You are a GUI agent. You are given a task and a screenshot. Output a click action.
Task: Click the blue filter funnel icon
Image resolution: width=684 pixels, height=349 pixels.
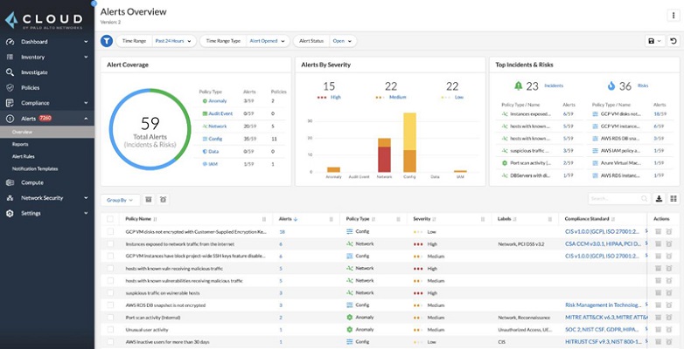(107, 41)
